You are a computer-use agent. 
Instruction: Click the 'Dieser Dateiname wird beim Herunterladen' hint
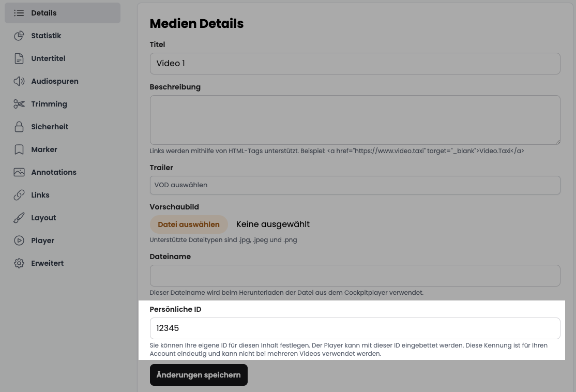tap(286, 293)
